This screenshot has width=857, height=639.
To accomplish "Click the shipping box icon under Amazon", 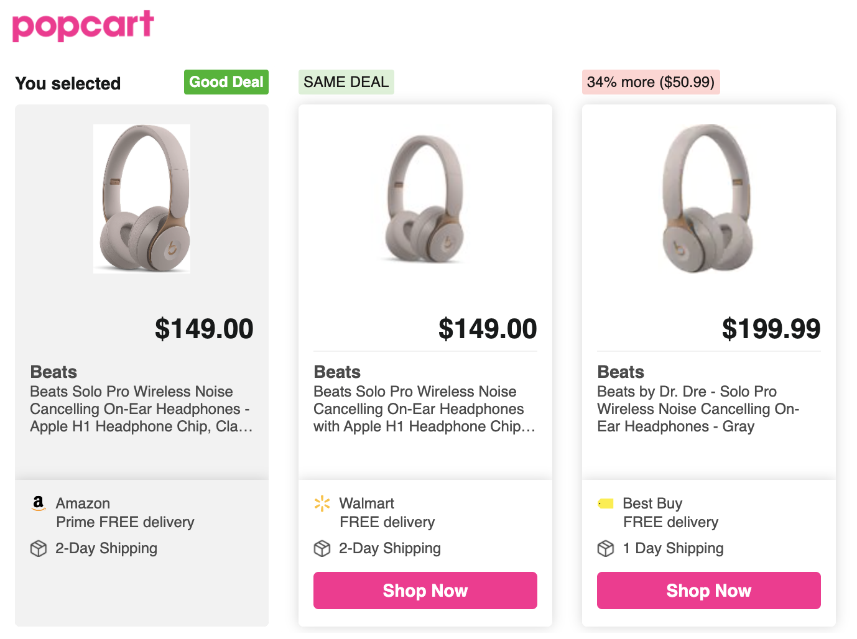I will [39, 548].
